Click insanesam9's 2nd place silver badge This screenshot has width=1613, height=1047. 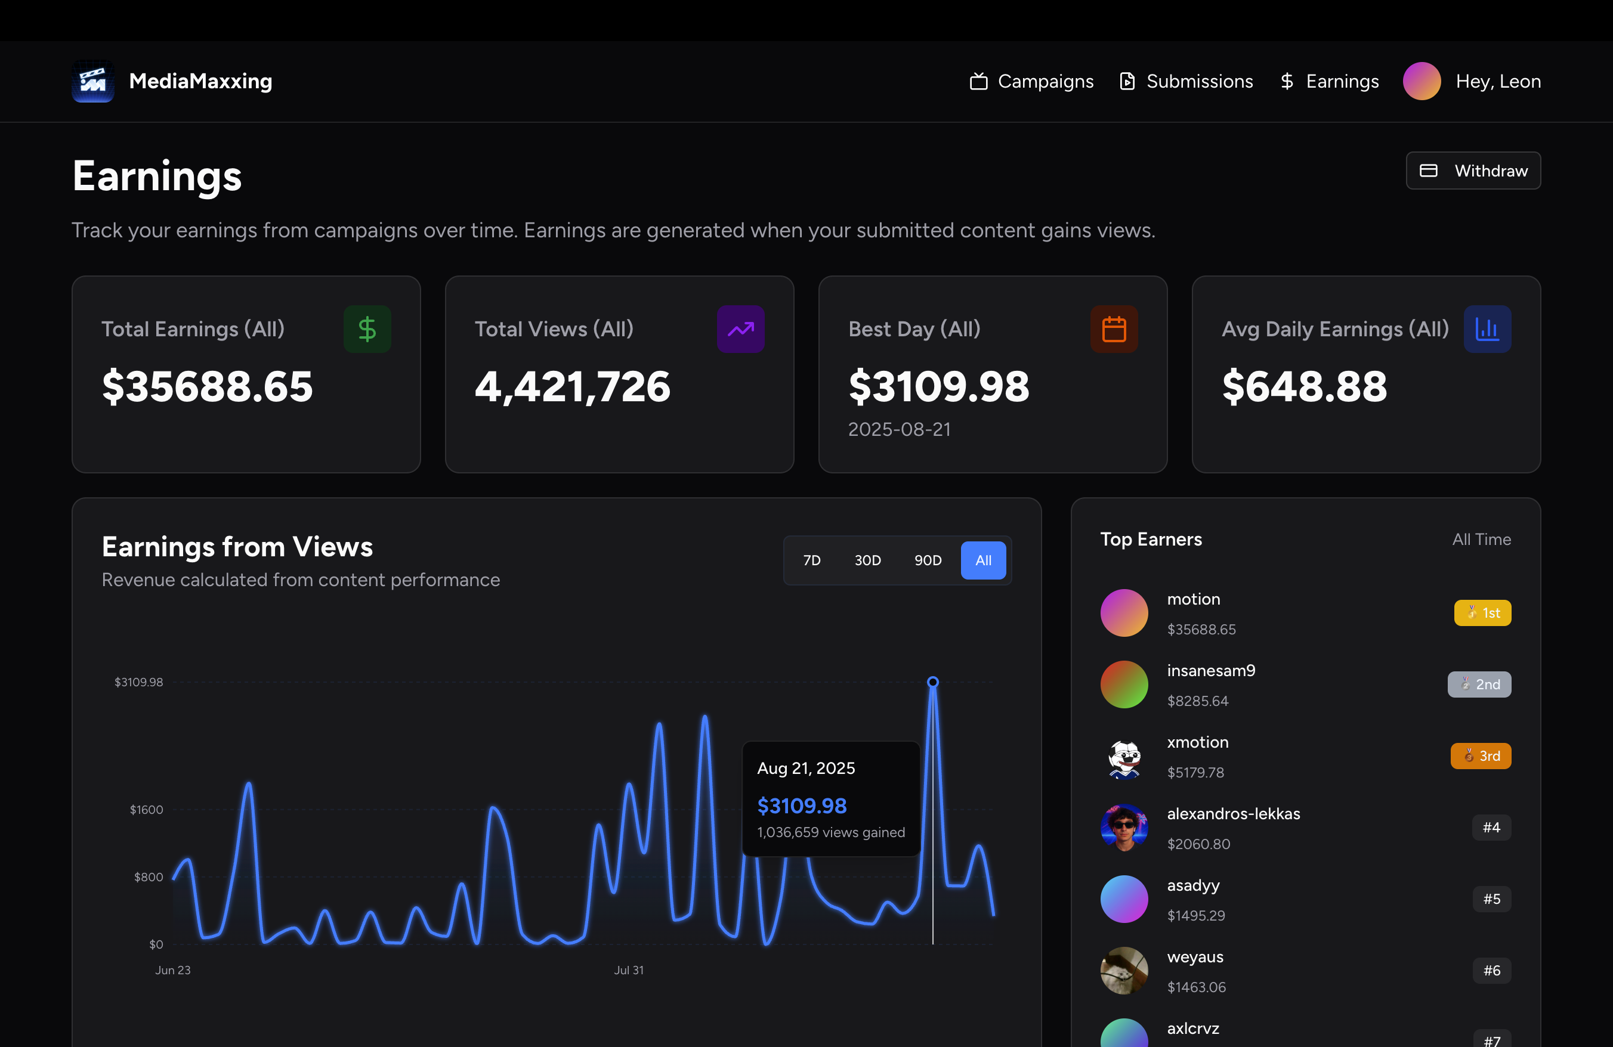[1479, 684]
